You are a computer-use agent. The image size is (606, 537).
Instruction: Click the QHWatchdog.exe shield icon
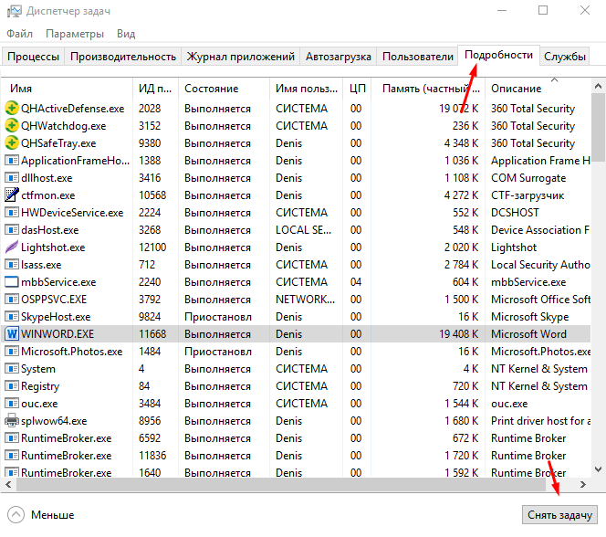[12, 126]
